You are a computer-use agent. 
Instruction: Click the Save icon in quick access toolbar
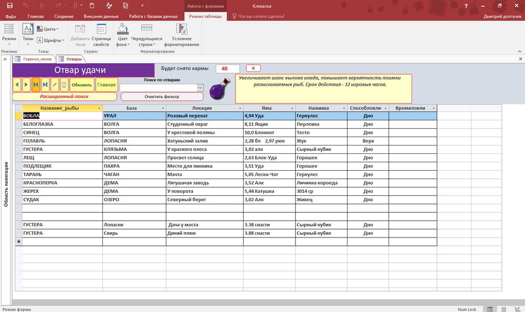(x=9, y=6)
